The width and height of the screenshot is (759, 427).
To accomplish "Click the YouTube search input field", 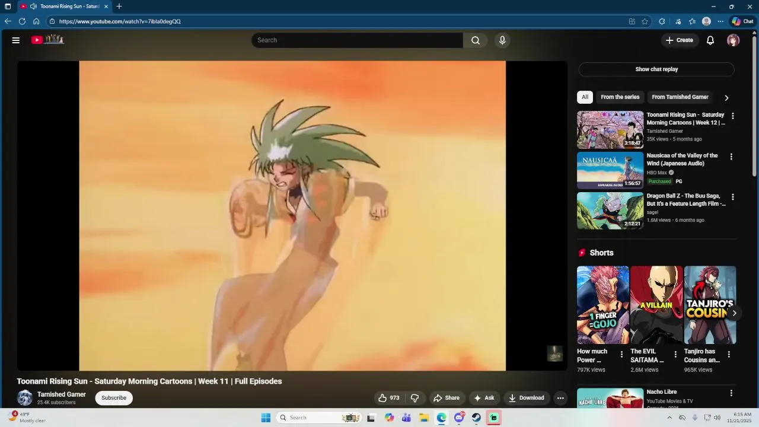I will pos(357,40).
